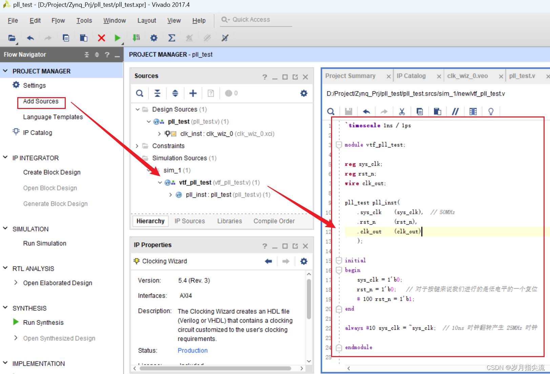Open IP Properties settings gear

(304, 261)
